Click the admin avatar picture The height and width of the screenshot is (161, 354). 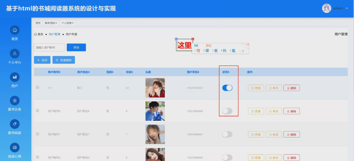pyautogui.click(x=326, y=8)
